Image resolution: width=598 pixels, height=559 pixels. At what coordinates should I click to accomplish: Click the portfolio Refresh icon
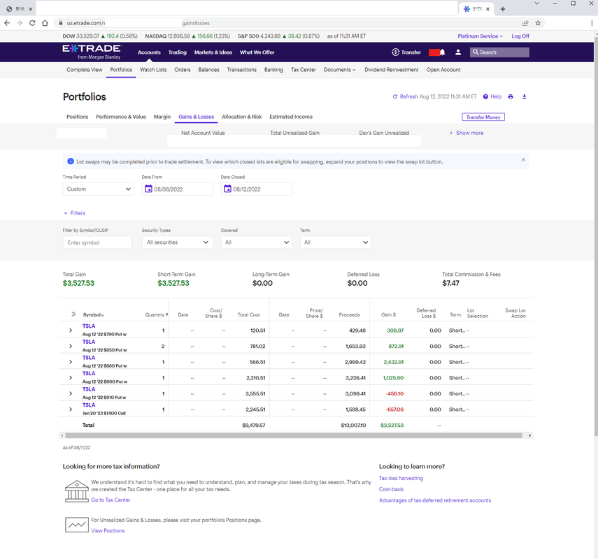point(395,97)
